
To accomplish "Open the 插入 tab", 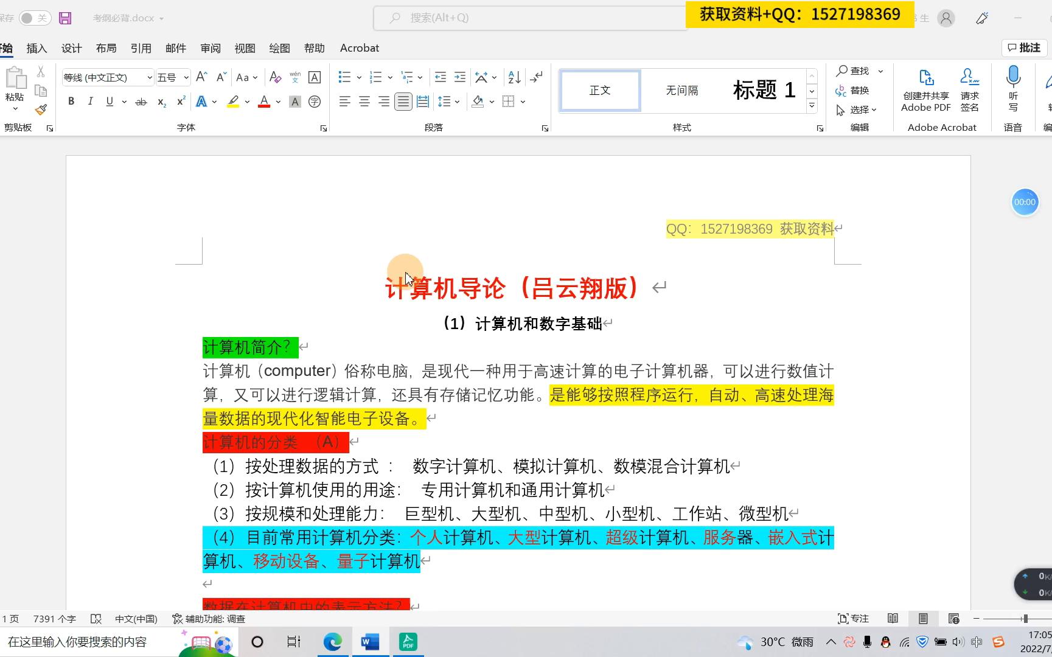I will tap(37, 48).
